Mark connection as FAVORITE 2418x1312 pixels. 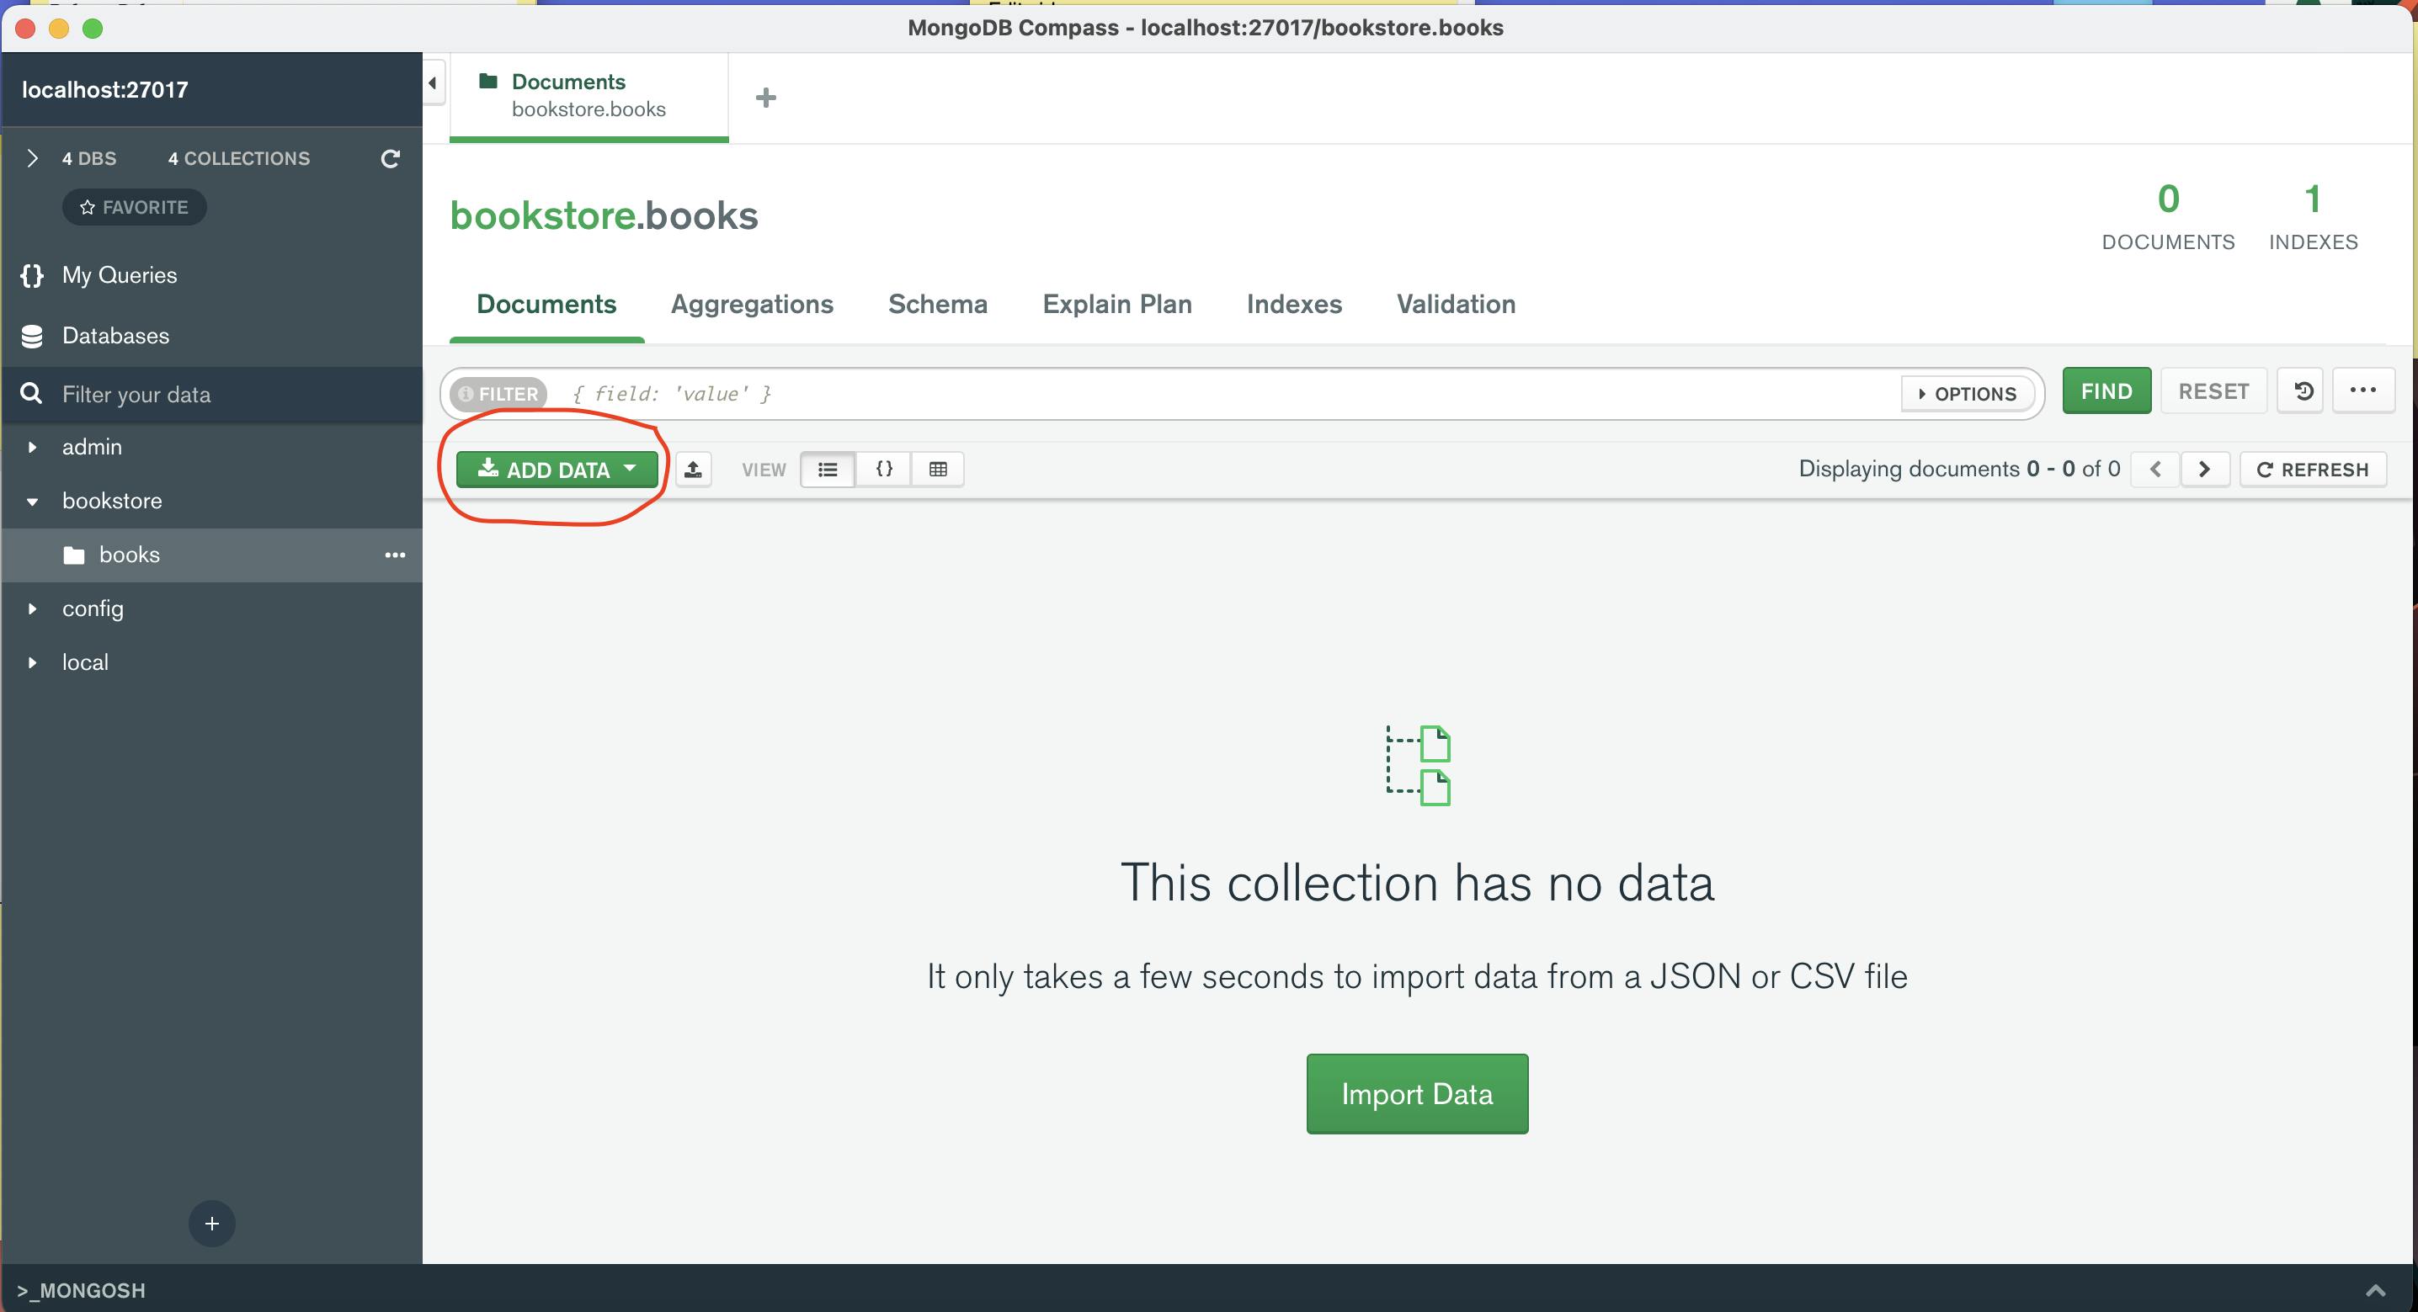[134, 207]
